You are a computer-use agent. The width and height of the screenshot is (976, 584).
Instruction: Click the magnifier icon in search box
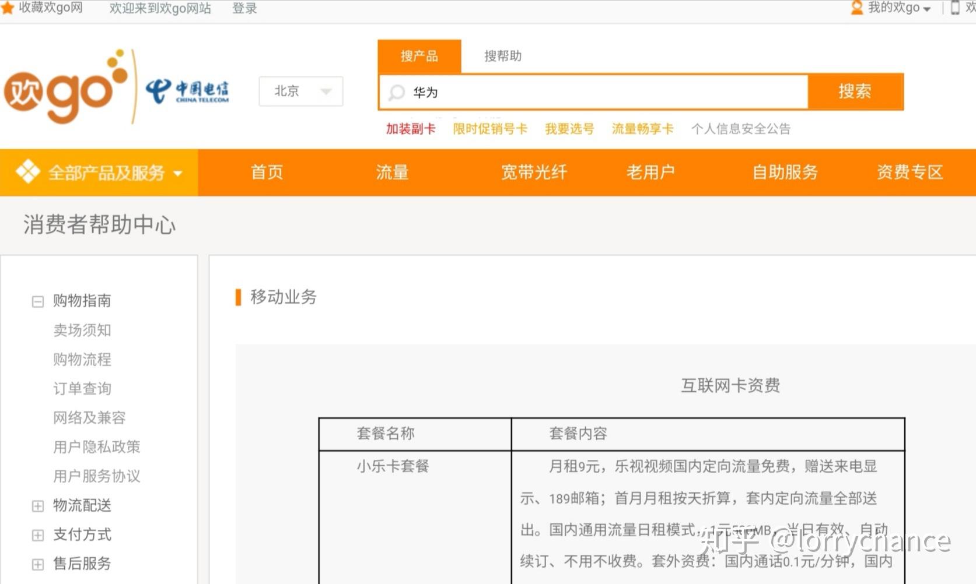397,92
